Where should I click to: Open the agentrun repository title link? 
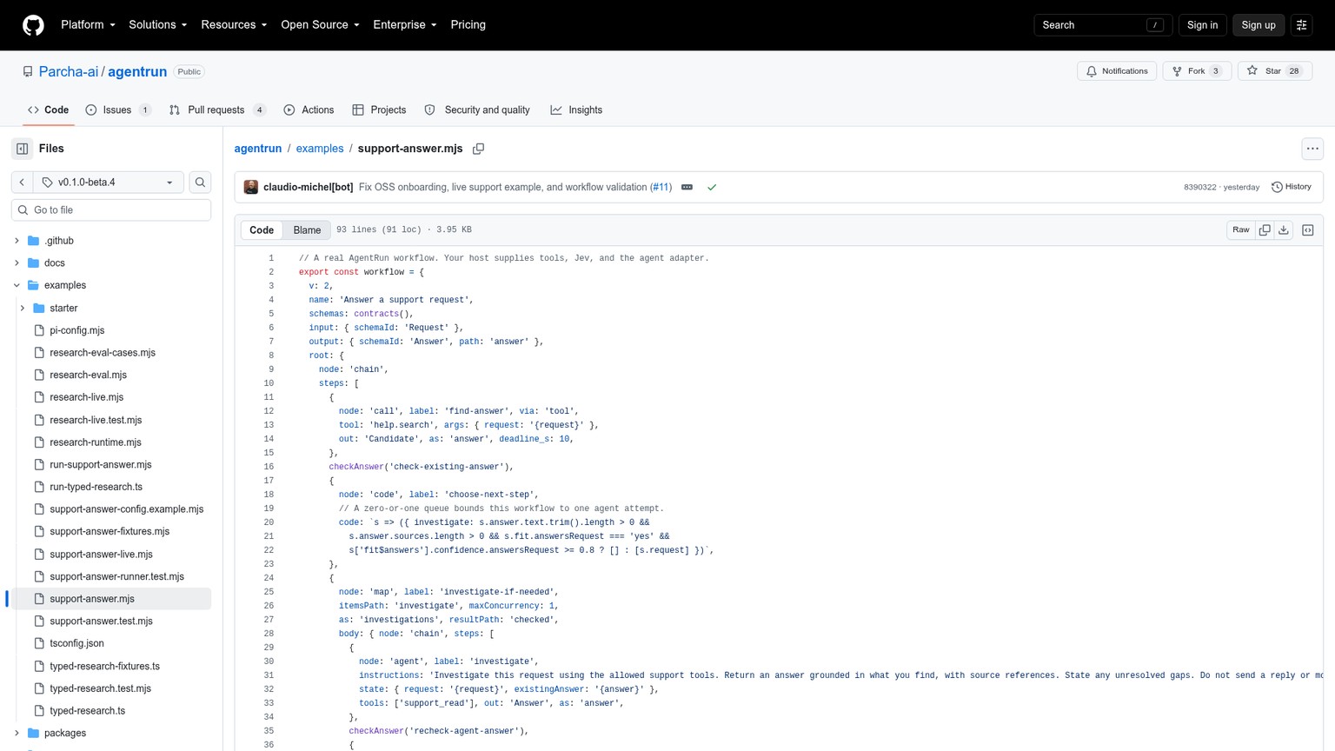tap(137, 72)
